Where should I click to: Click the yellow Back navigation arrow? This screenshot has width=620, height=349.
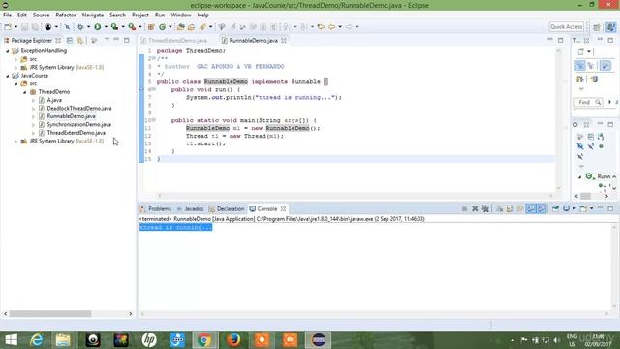coord(331,27)
